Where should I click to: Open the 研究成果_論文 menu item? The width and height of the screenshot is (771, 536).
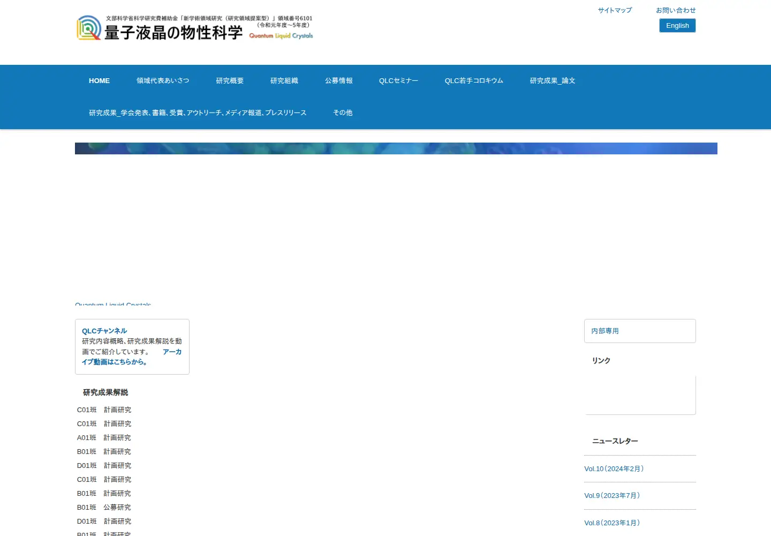tap(553, 81)
